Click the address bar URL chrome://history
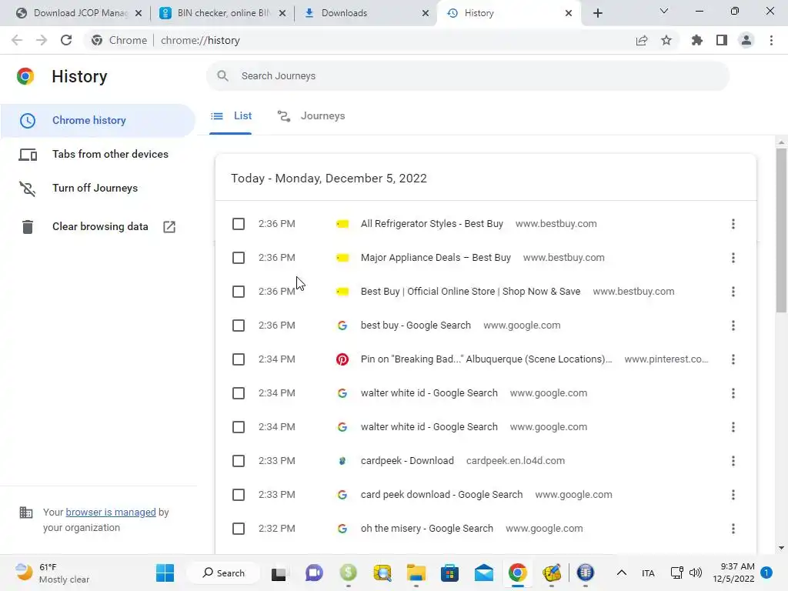788x591 pixels. pyautogui.click(x=200, y=40)
